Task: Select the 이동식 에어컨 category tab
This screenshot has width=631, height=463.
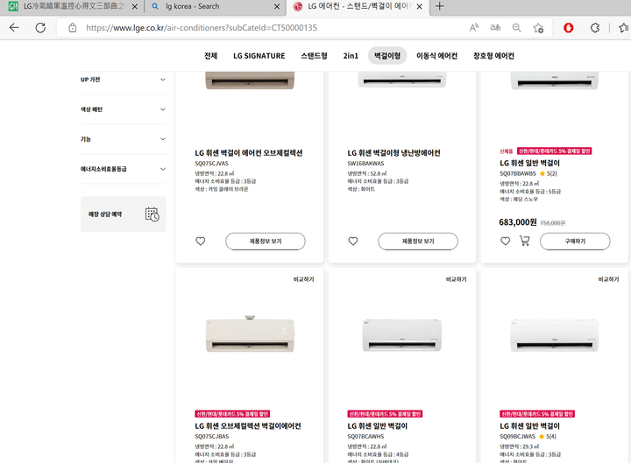Action: (x=436, y=56)
